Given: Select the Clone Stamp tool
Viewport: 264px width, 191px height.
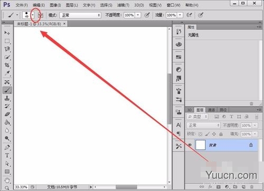Looking at the screenshot, I should [x=7, y=98].
